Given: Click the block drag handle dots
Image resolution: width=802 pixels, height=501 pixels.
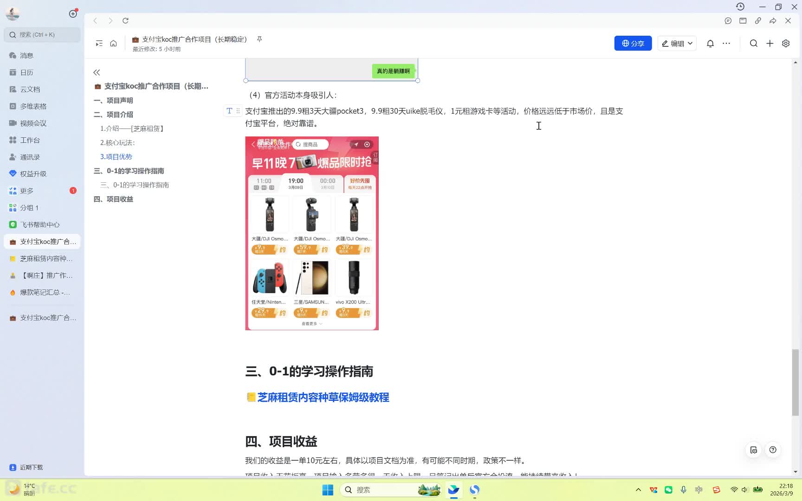Looking at the screenshot, I should (x=238, y=111).
